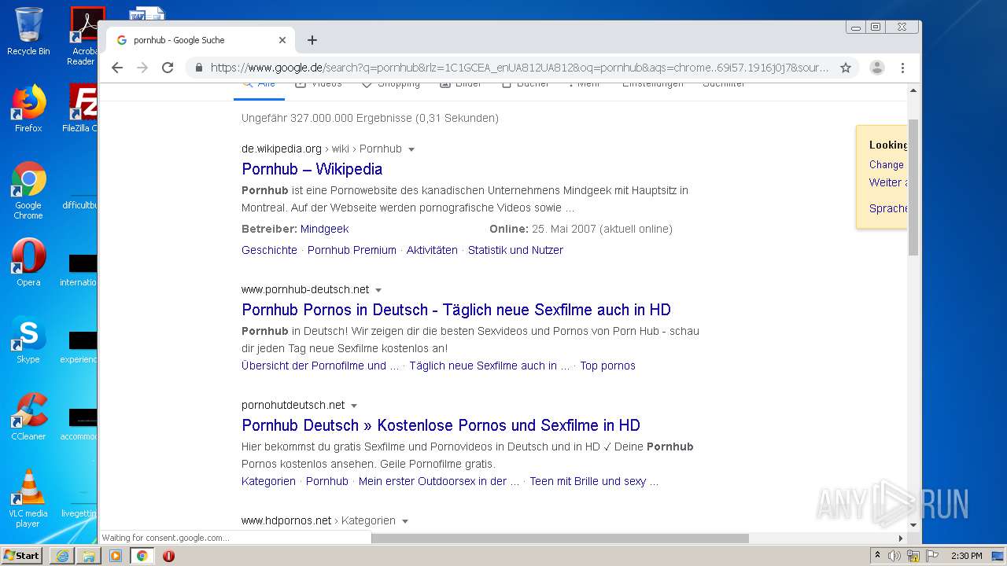The width and height of the screenshot is (1007, 566).
Task: Open a new tab with the plus button
Action: [312, 40]
